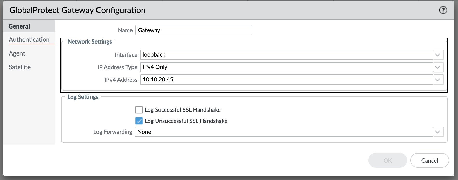Select the General tab
This screenshot has height=180, width=458.
[x=29, y=26]
